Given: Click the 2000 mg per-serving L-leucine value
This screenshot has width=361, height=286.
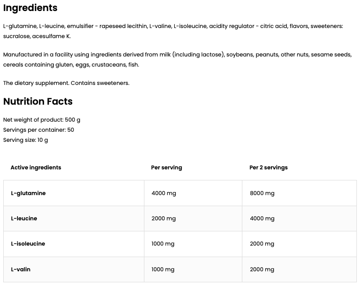Looking at the screenshot, I should 164,219.
